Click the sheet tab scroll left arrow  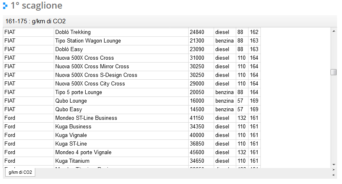coord(333,175)
